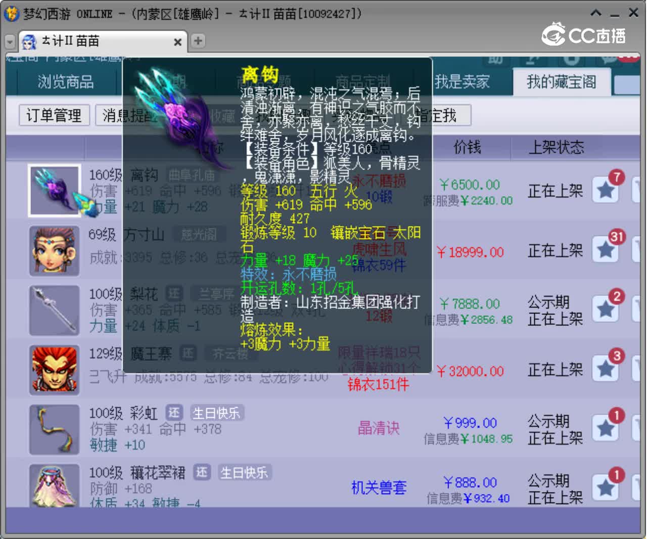Click the 上架状态 column header
The height and width of the screenshot is (539, 647).
(x=556, y=147)
